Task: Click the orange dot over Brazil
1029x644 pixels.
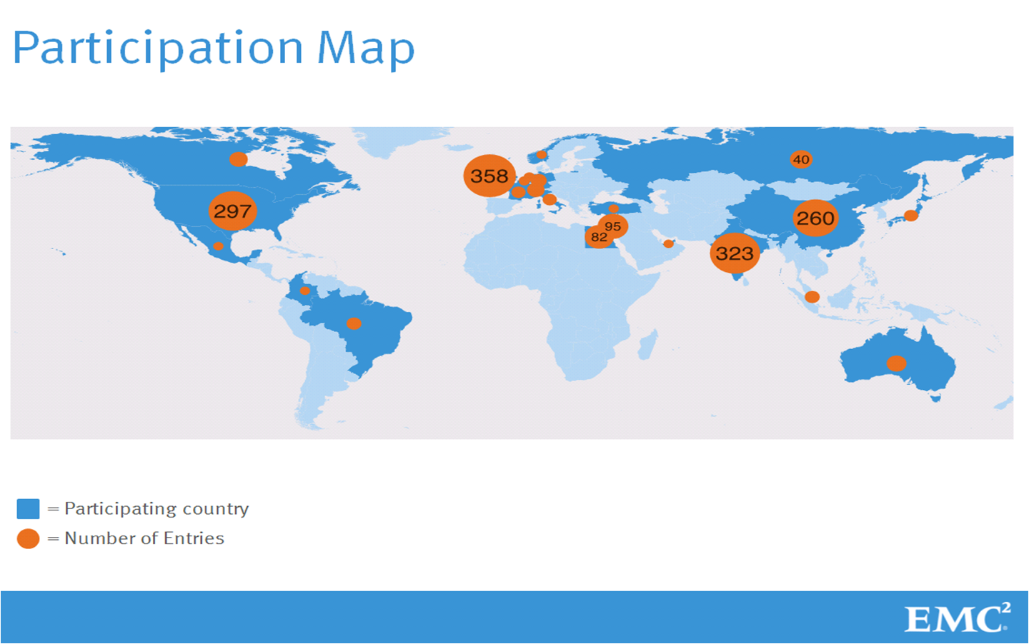Action: [x=354, y=323]
